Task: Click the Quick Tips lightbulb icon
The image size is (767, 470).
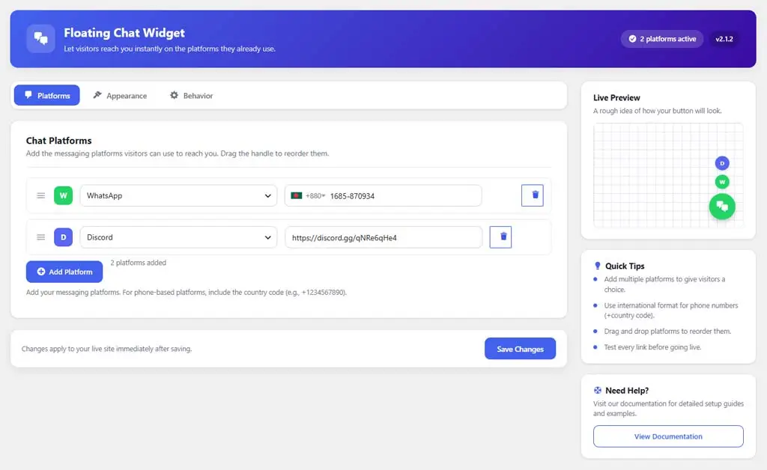Action: [x=597, y=266]
